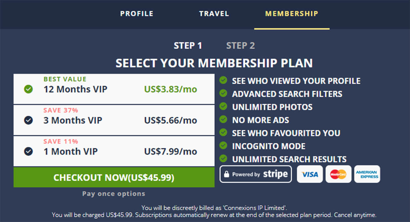410x222 pixels.
Task: Open the Pay once options link
Action: tap(114, 194)
